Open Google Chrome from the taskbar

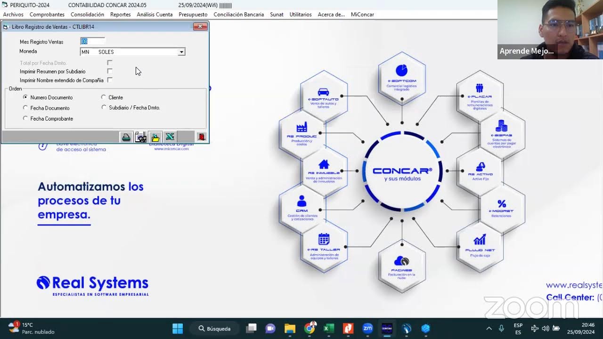pos(310,328)
